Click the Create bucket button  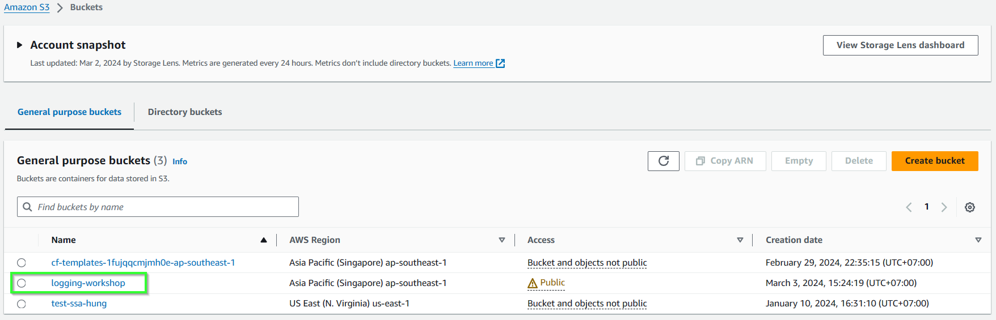935,161
